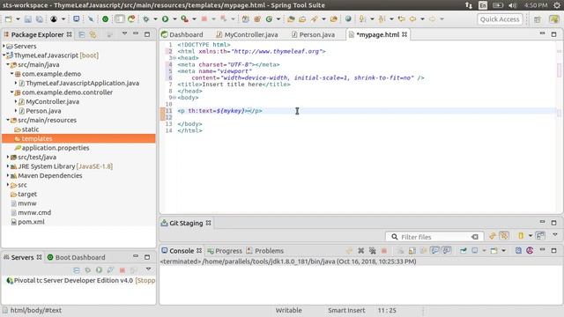Viewport: 564px width, 317px height.
Task: Select ThymeLeafJavascriptApplication.java in the tree
Action: pyautogui.click(x=82, y=83)
